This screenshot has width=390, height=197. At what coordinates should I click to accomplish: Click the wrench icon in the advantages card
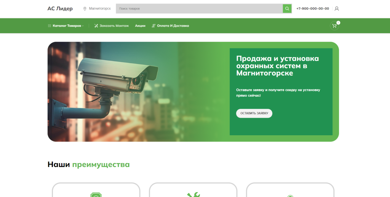coord(193,195)
